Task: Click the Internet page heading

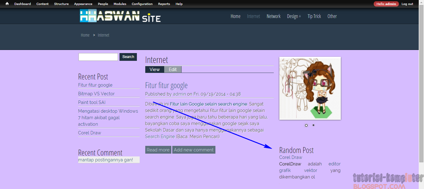Action: [156, 60]
